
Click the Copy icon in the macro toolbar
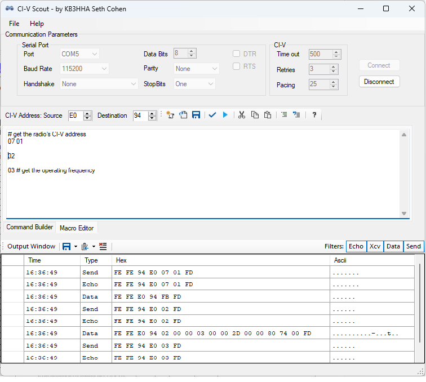pyautogui.click(x=255, y=115)
